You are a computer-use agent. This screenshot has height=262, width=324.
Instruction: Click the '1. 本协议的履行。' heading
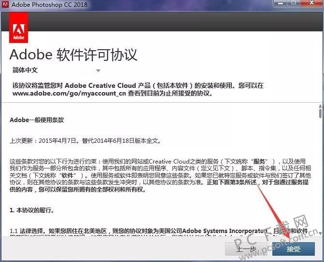[32, 210]
